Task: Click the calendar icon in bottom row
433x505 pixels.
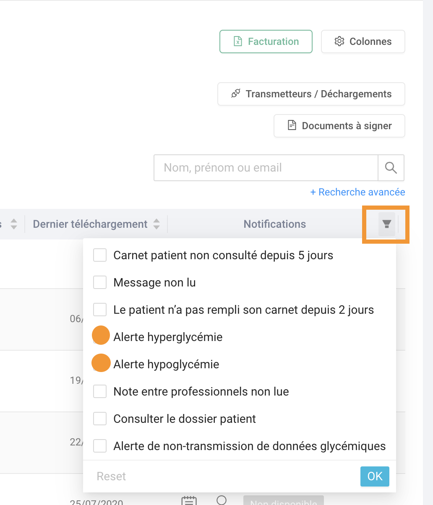Action: tap(189, 501)
